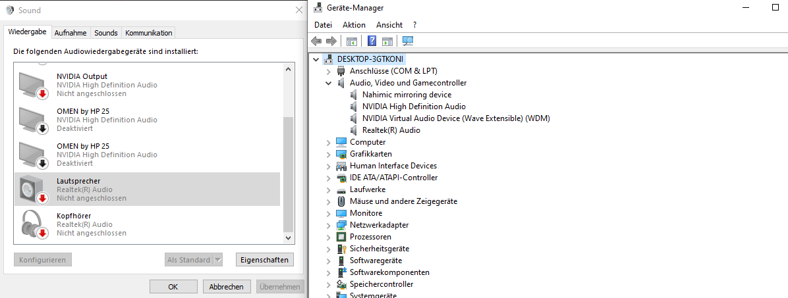
Task: Click the back arrow in Geräte-Manager toolbar
Action: 316,41
